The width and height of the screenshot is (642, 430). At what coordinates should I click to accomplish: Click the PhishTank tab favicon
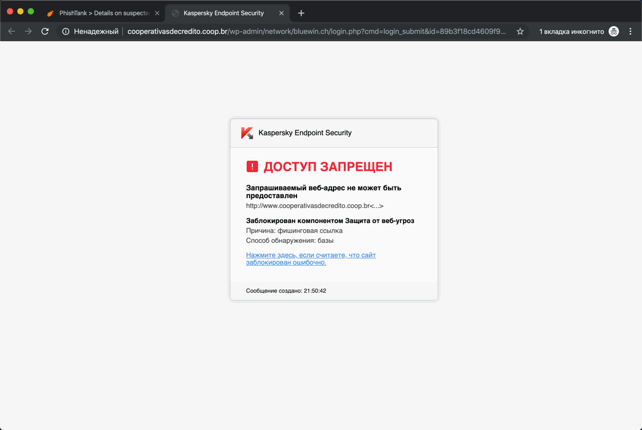click(x=50, y=13)
